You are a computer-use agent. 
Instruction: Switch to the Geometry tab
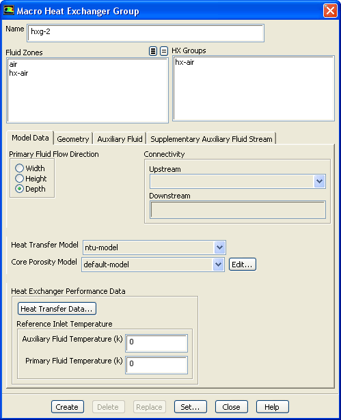pyautogui.click(x=72, y=139)
